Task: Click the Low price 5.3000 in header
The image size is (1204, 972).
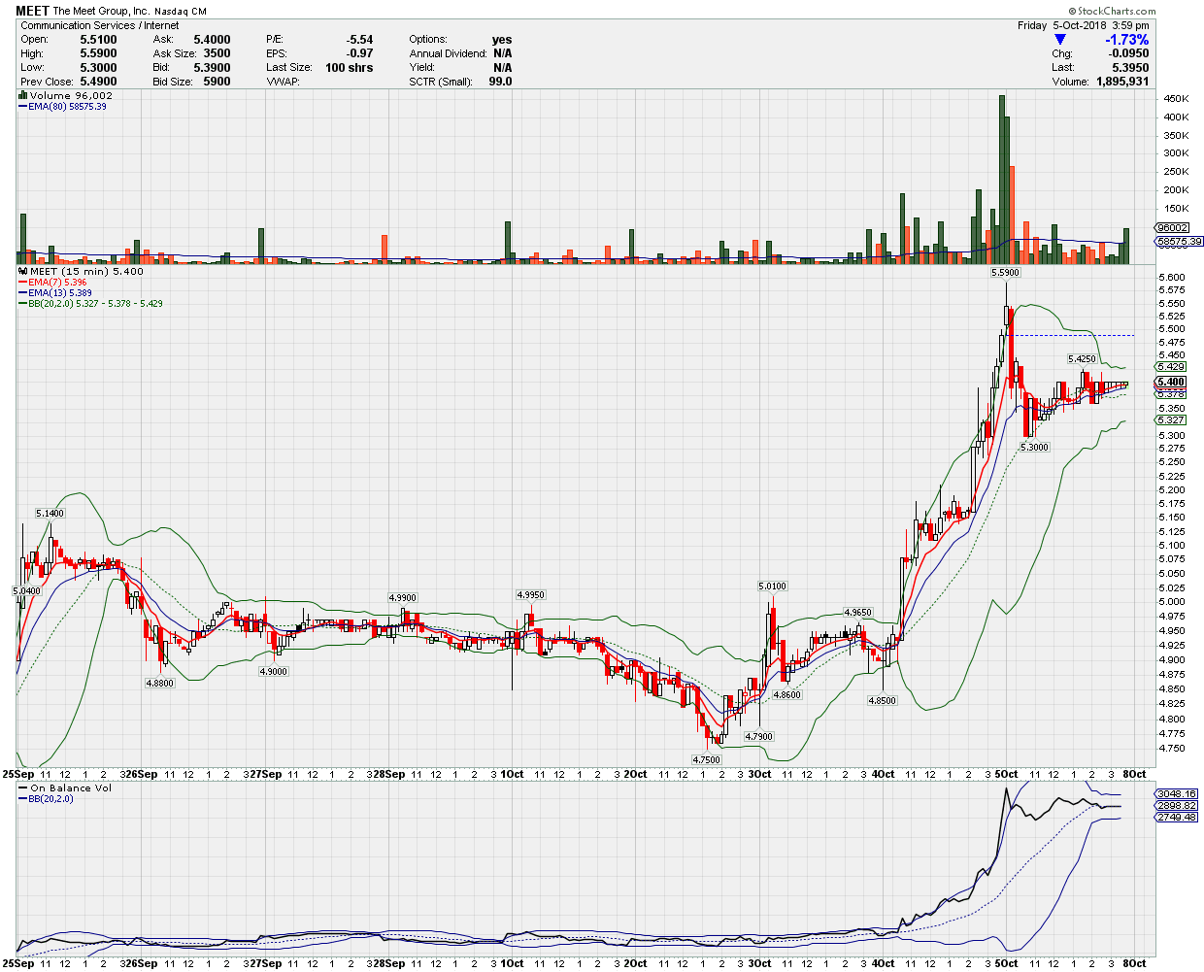Action: (x=98, y=68)
